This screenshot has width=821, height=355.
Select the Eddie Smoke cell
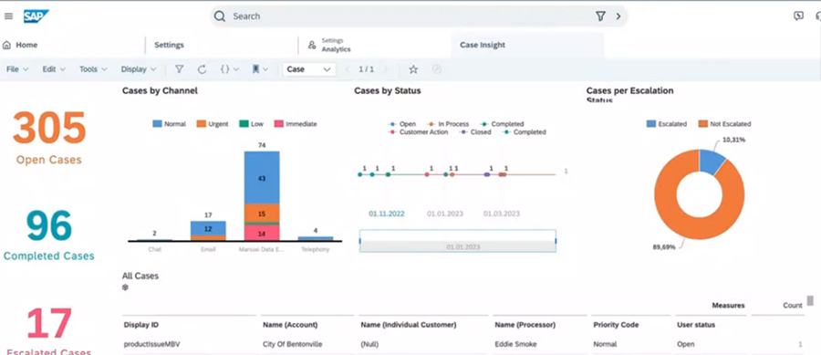point(515,345)
